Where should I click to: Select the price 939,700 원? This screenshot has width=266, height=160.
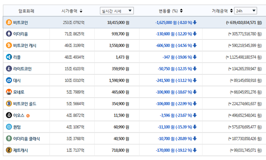[120, 34]
